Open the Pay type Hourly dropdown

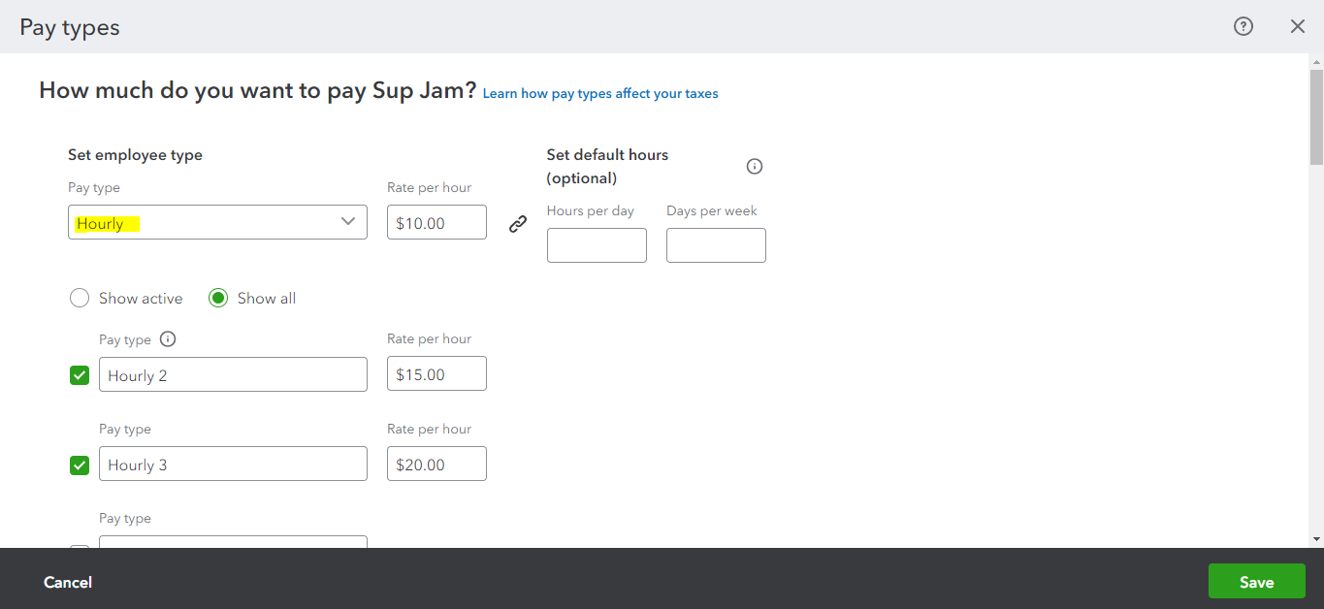click(x=217, y=222)
